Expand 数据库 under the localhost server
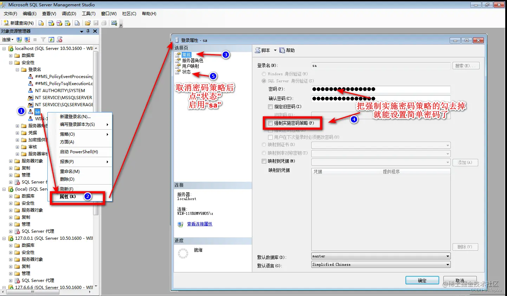This screenshot has height=296, width=507. [11, 56]
